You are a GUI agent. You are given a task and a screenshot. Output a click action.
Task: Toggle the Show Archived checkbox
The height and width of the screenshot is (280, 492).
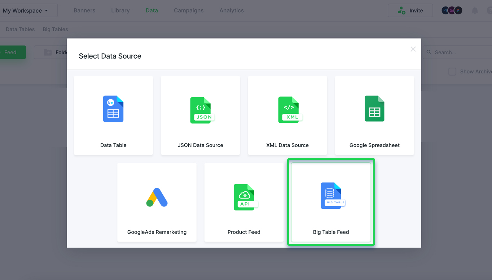pyautogui.click(x=452, y=72)
